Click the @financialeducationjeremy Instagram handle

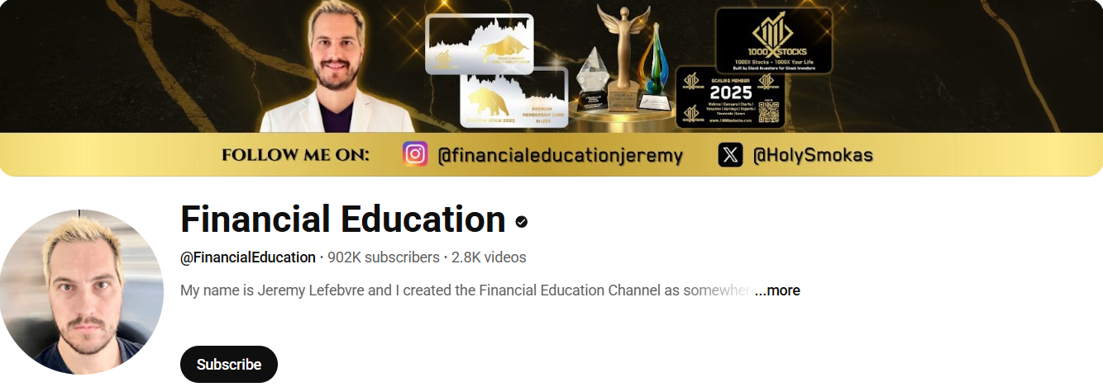(x=561, y=155)
